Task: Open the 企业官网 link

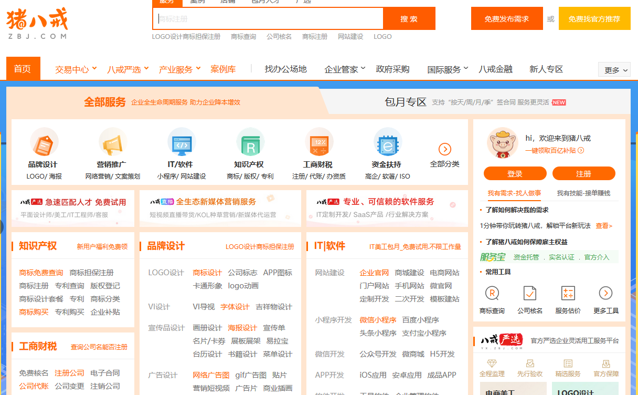Action: tap(374, 273)
